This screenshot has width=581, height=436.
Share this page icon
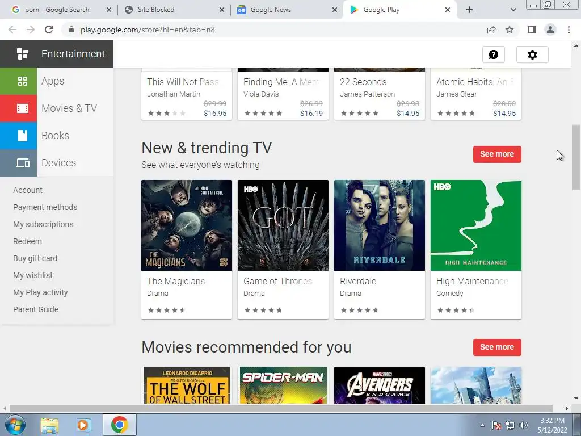[x=491, y=30]
